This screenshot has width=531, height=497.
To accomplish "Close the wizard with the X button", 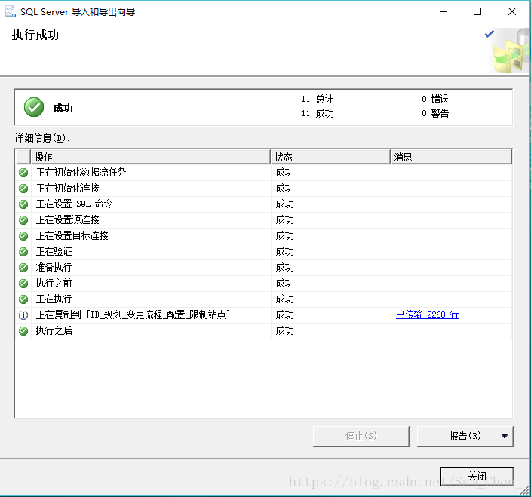I will pos(512,11).
